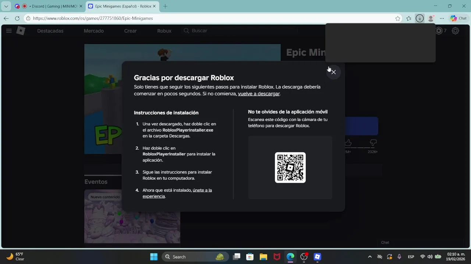Open the browser Favorites list

pyautogui.click(x=409, y=18)
